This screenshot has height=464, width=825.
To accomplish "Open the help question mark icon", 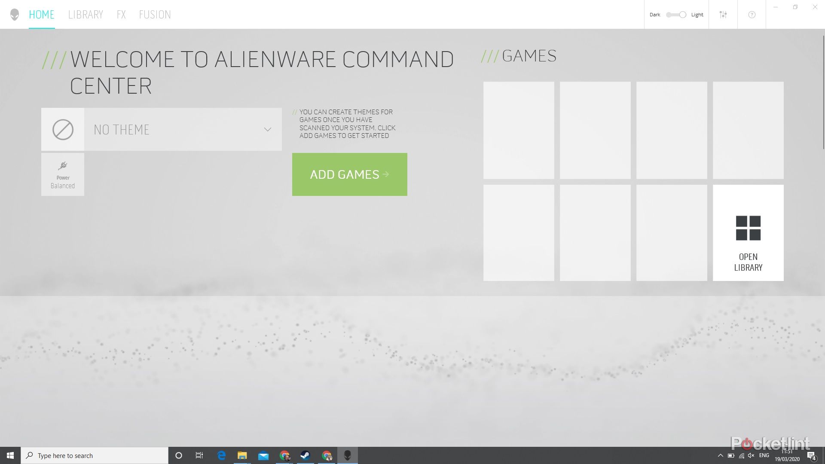I will pyautogui.click(x=752, y=14).
